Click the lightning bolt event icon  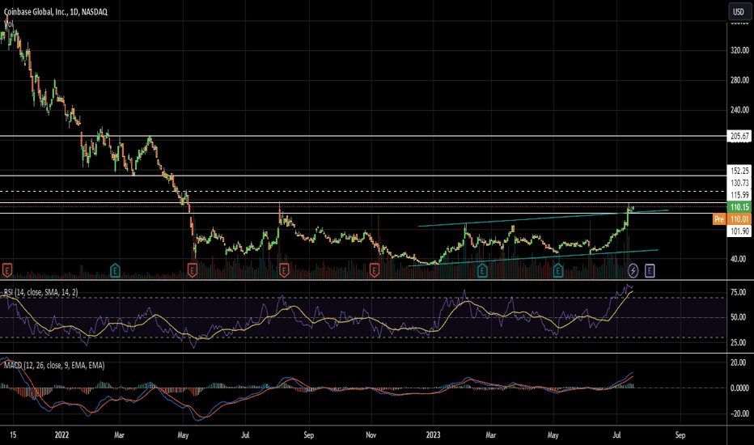(633, 271)
